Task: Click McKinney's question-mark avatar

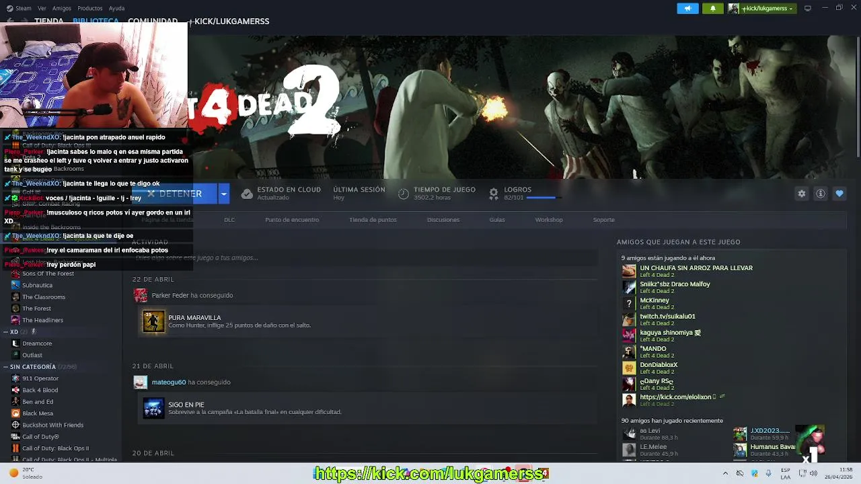Action: coord(629,303)
